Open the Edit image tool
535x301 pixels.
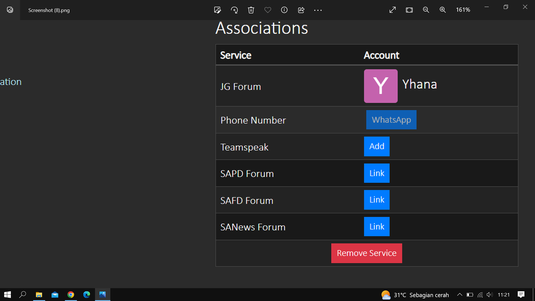[x=217, y=10]
